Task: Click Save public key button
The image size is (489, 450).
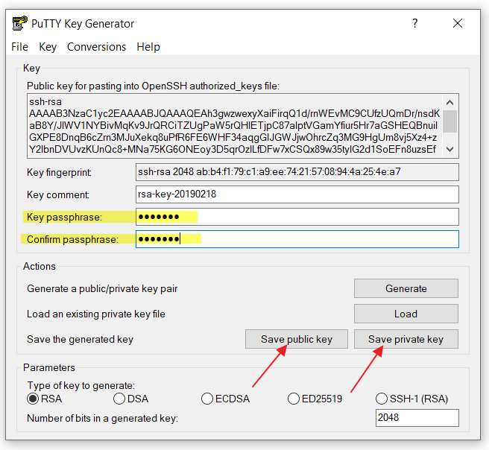Action: [297, 339]
